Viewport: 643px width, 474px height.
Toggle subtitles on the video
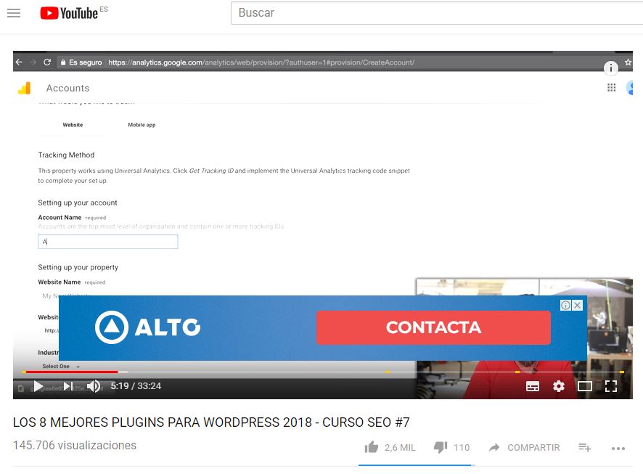point(532,386)
